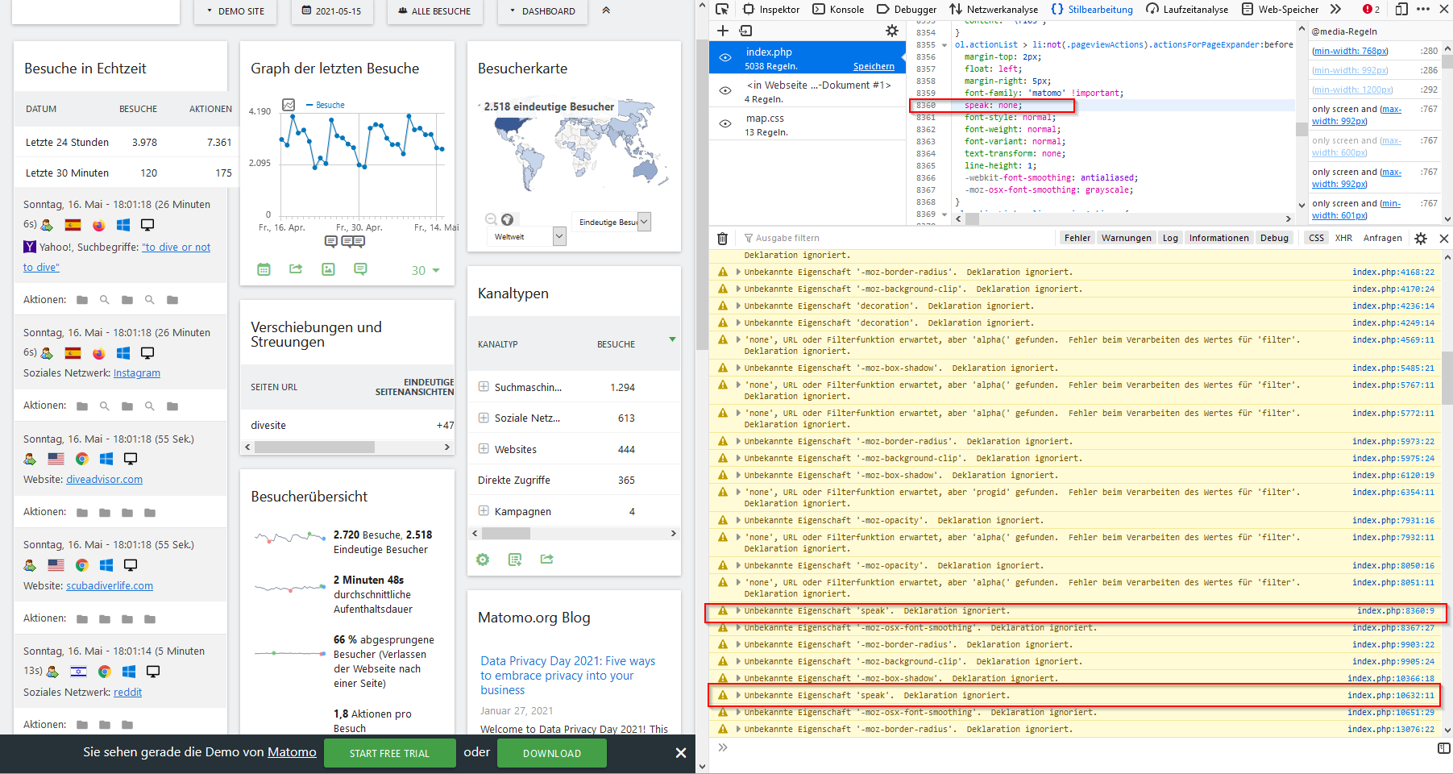Viewport: 1453px width, 774px height.
Task: Open annotations icon in the visits graph footer
Action: point(360,269)
